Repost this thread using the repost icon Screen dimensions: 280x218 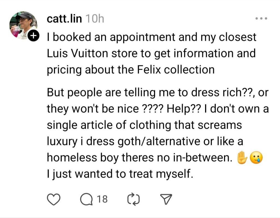pyautogui.click(x=133, y=200)
